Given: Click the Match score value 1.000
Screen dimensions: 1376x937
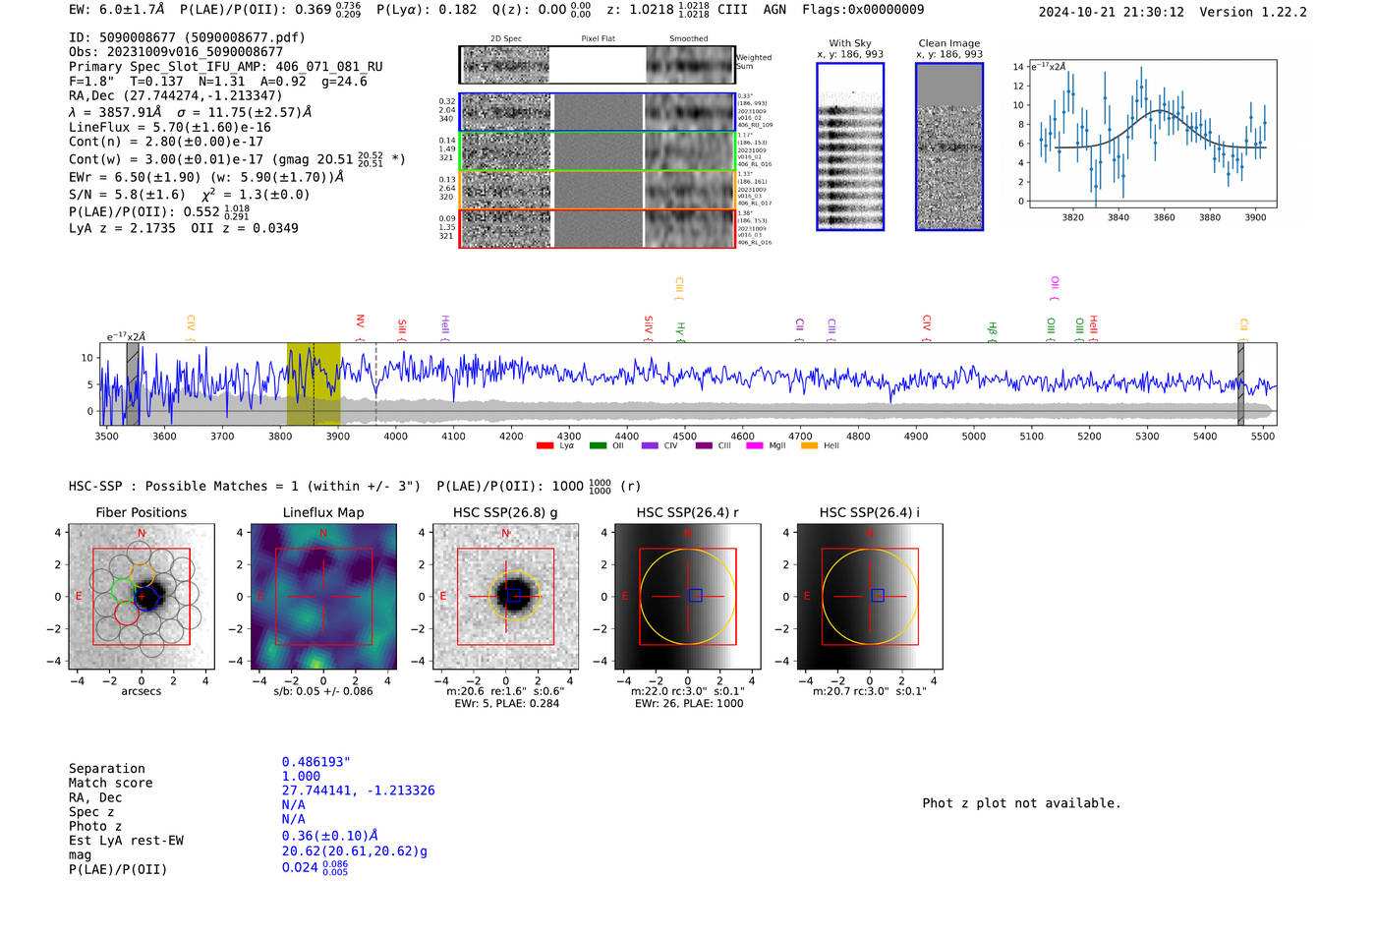Looking at the screenshot, I should [x=301, y=777].
